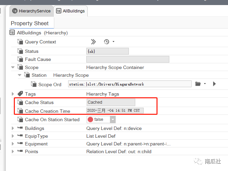
Task: Expand the Tags property row
Action: [x=13, y=94]
